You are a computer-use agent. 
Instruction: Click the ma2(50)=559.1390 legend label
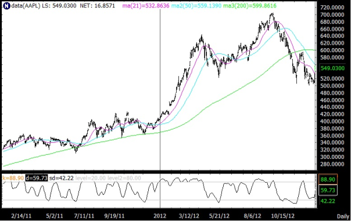pyautogui.click(x=196, y=6)
